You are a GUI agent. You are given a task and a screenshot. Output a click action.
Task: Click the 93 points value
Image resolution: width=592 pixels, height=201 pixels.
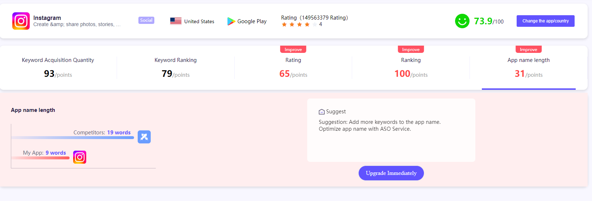(x=58, y=74)
